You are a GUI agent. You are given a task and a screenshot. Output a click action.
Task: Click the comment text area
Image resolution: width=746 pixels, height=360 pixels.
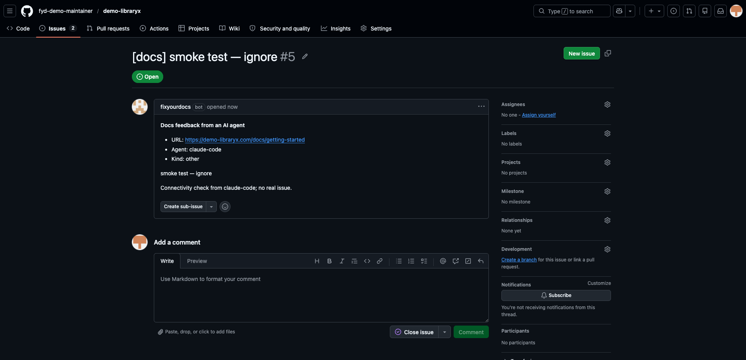click(321, 295)
